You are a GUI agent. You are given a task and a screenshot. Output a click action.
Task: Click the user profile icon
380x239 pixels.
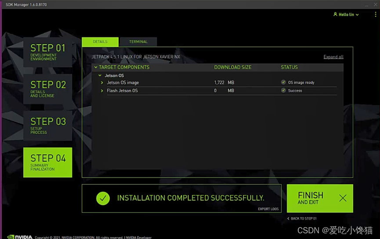pyautogui.click(x=335, y=14)
